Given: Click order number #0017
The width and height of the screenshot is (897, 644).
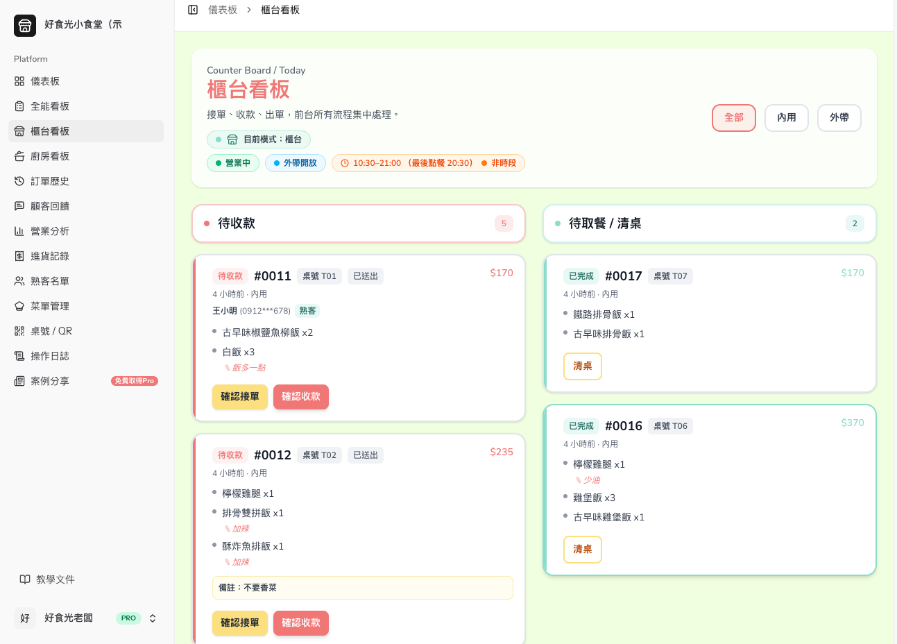Looking at the screenshot, I should [624, 276].
